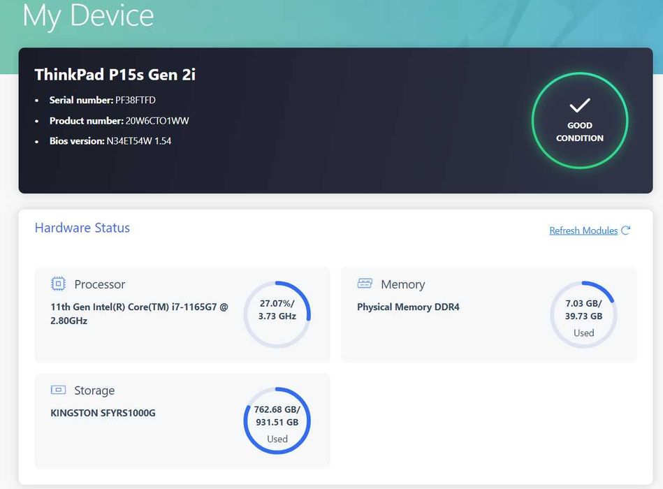Click the Good Condition status badge text

click(580, 131)
